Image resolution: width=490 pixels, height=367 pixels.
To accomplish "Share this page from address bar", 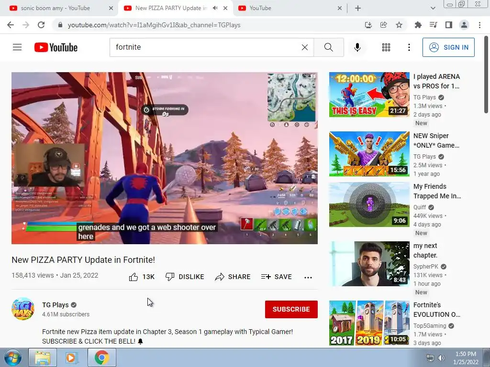I will click(x=384, y=25).
